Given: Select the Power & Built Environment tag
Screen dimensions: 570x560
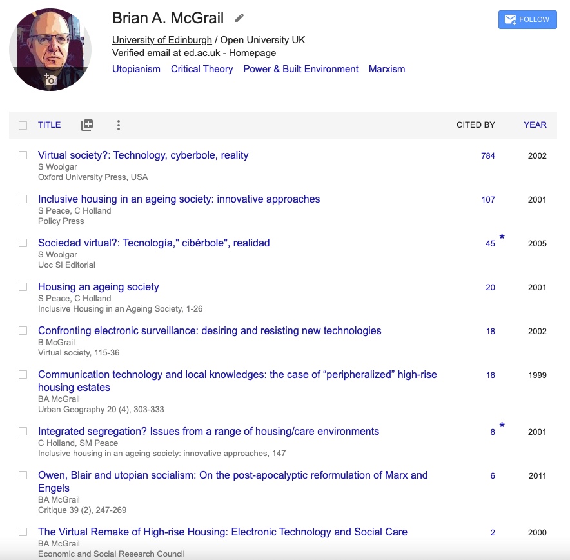Looking at the screenshot, I should click(300, 69).
